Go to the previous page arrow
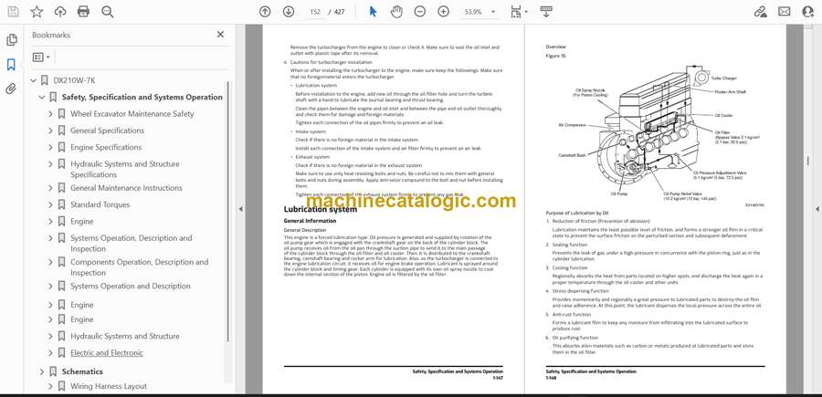Image resolution: width=822 pixels, height=397 pixels. (x=265, y=12)
